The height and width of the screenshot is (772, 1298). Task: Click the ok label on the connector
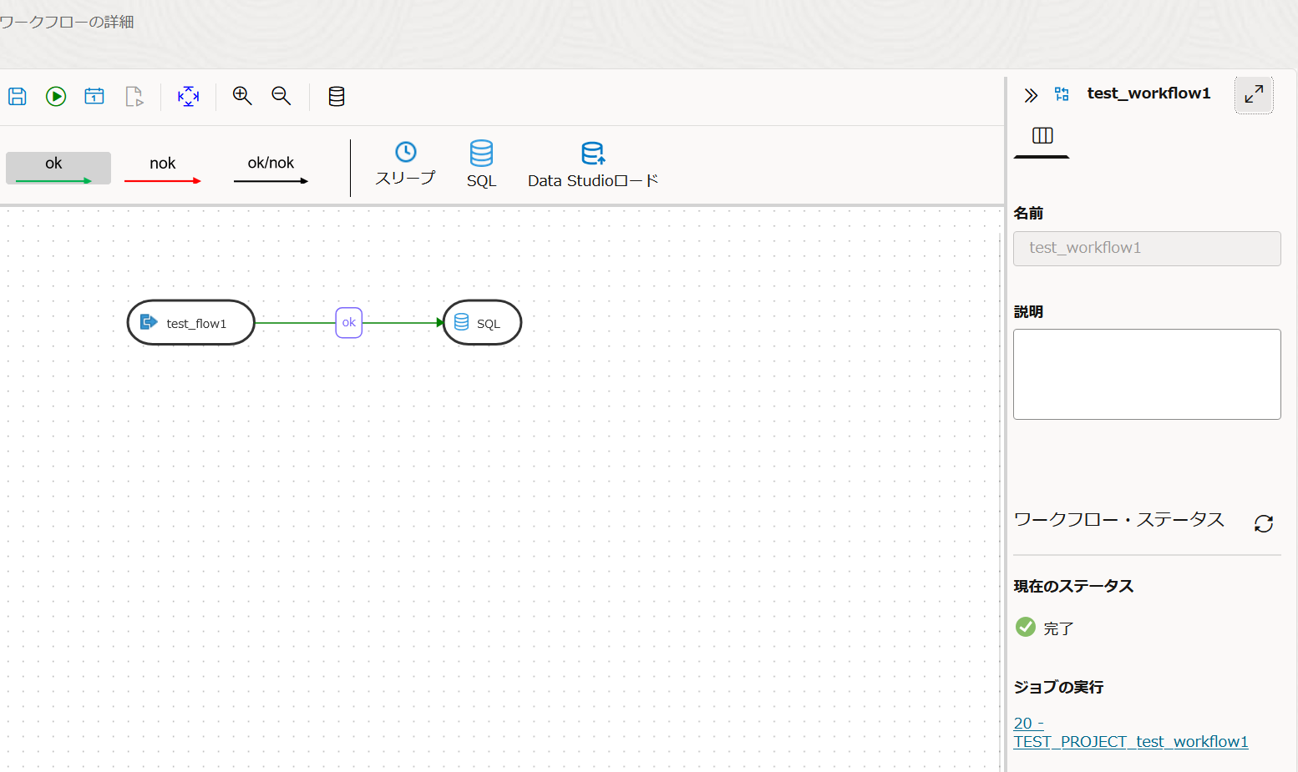[349, 322]
